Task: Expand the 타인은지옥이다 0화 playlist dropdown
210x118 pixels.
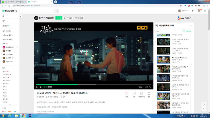Action: [x=190, y=25]
